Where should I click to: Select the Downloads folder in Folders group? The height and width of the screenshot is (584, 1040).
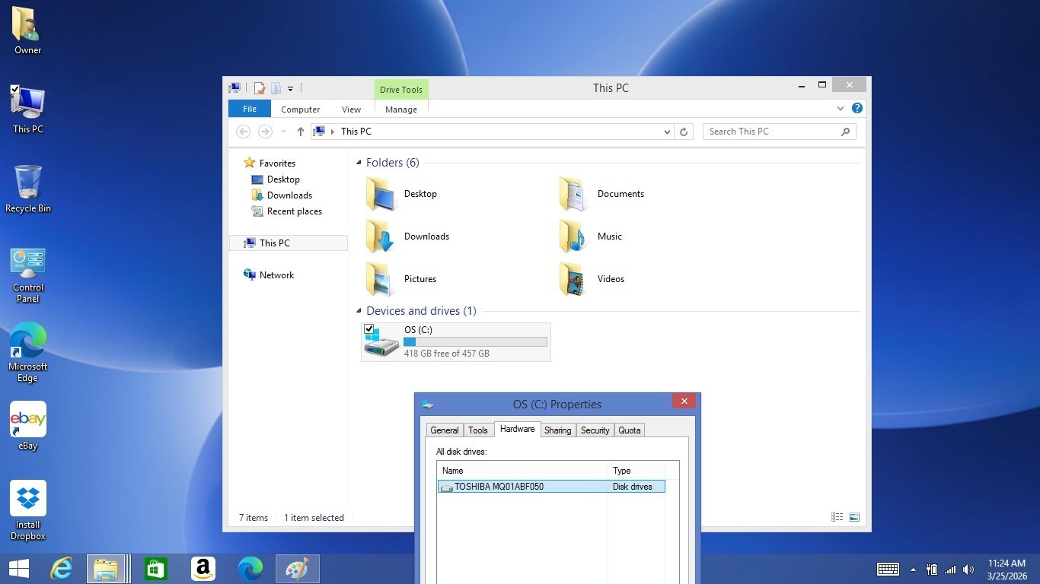click(x=408, y=236)
